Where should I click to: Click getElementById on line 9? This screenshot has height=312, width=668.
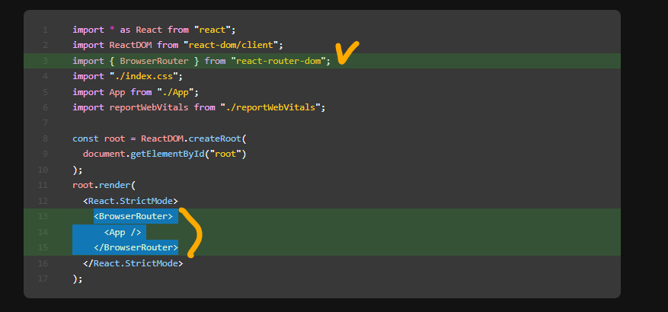168,154
